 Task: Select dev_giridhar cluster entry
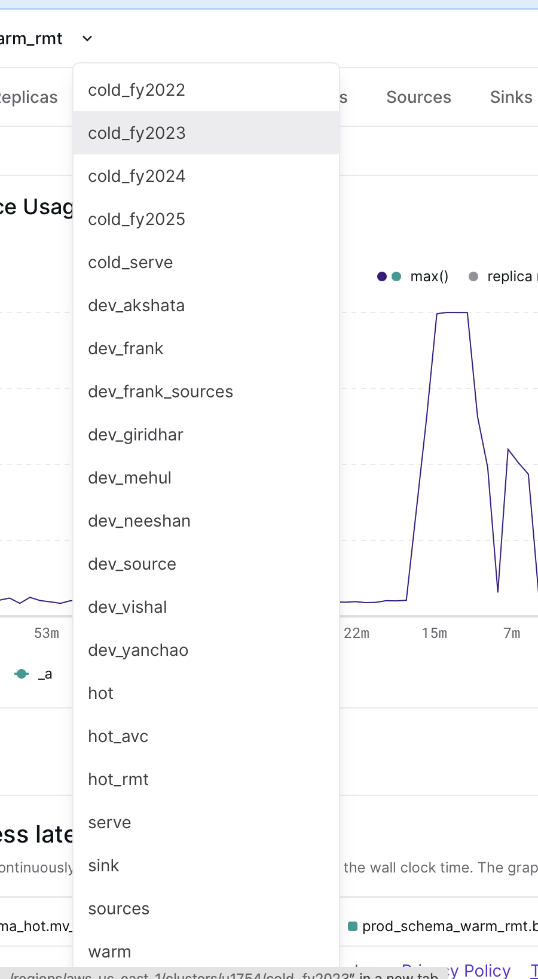point(136,435)
